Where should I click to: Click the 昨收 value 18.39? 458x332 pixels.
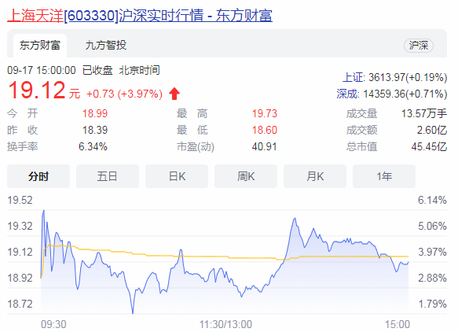94,130
